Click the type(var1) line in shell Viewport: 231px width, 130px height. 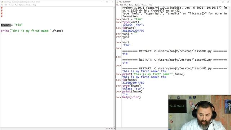click(x=131, y=22)
